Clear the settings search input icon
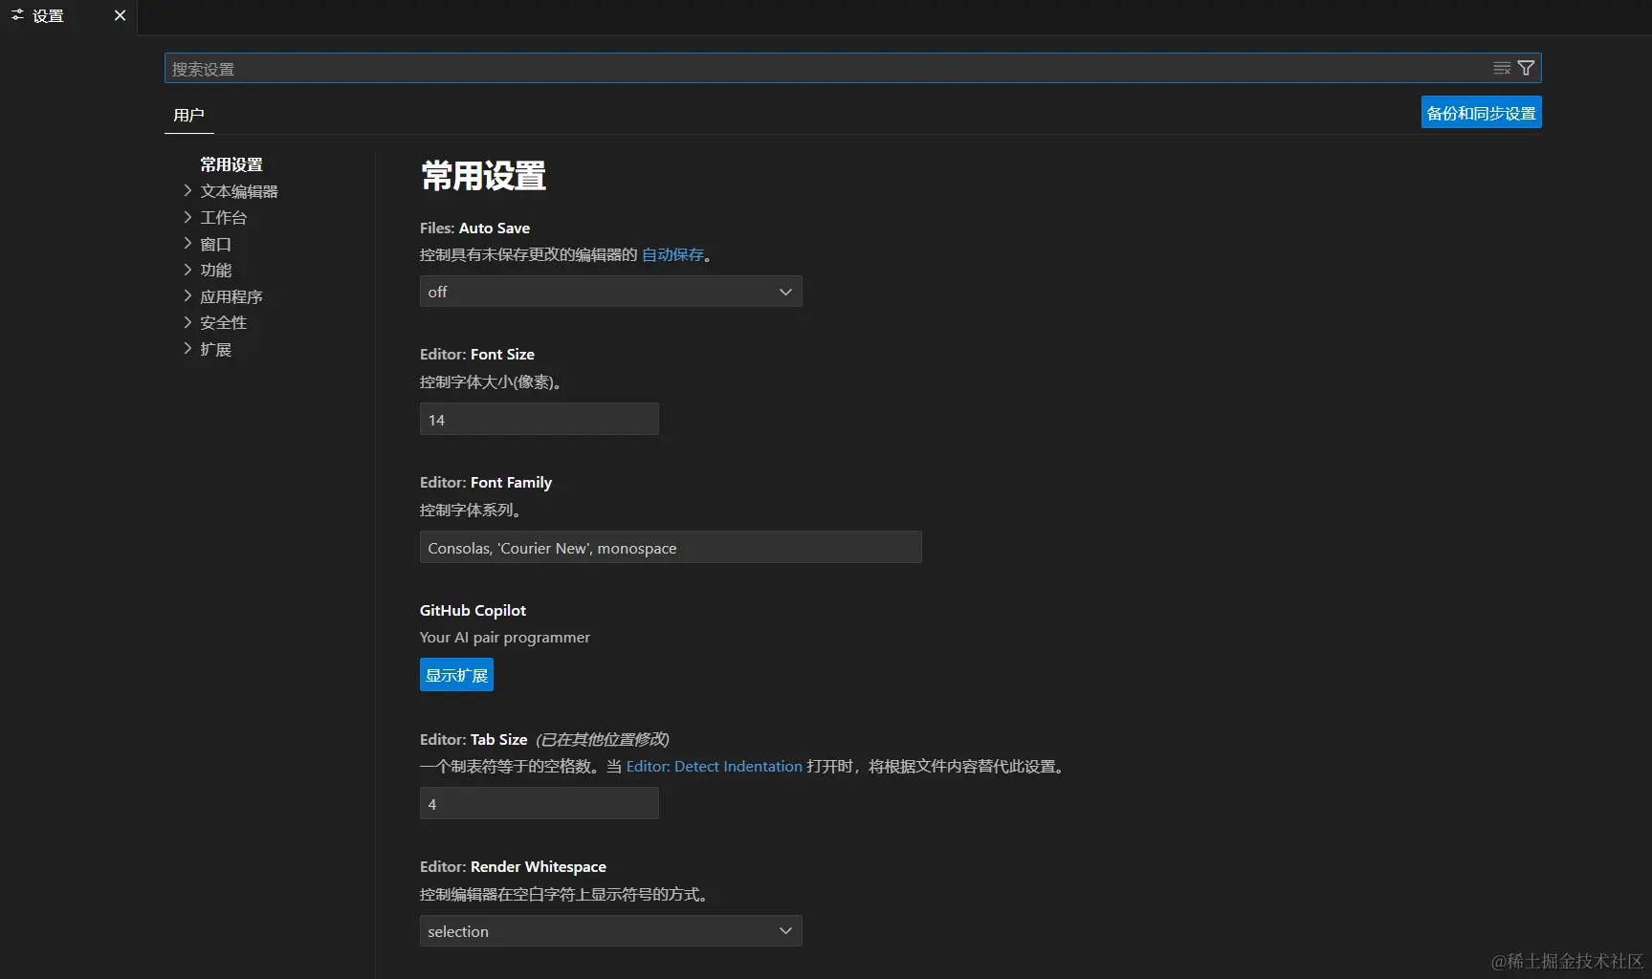This screenshot has width=1652, height=979. coord(1502,69)
